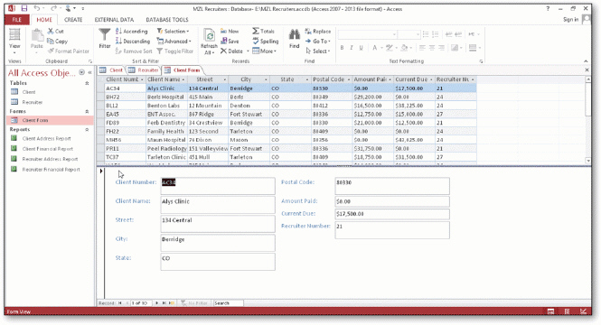Viewport: 601px width, 325px height.
Task: Click Replace in Find group
Action: (318, 31)
